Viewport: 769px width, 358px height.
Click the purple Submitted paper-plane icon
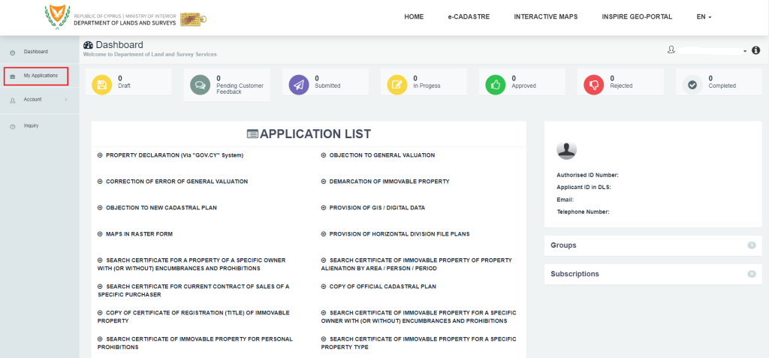[x=299, y=85]
